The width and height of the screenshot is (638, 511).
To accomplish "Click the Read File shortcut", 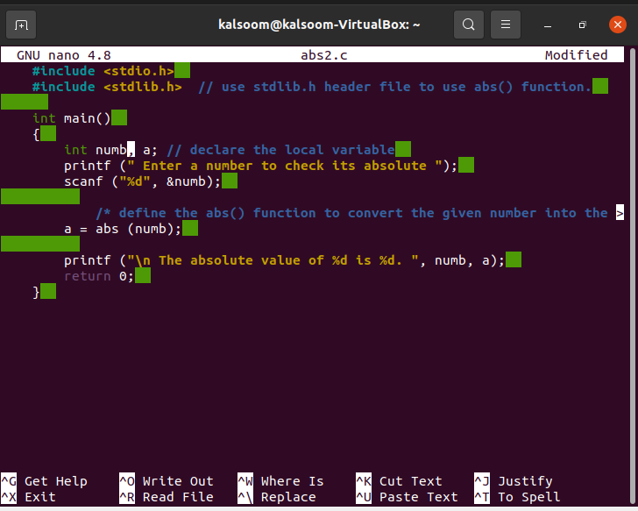I will [x=177, y=497].
